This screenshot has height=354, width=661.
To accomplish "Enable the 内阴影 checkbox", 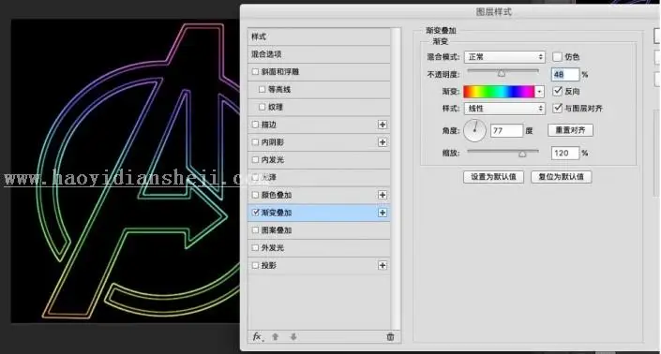I will point(255,142).
